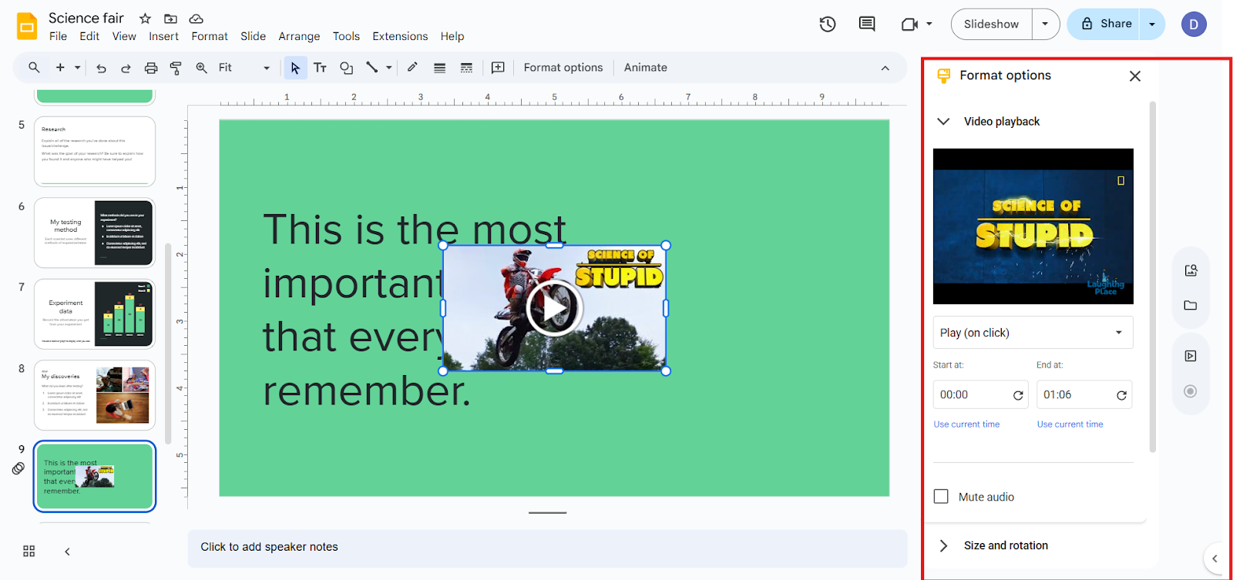Click the paint format roller icon
This screenshot has height=580, width=1233.
pos(176,68)
